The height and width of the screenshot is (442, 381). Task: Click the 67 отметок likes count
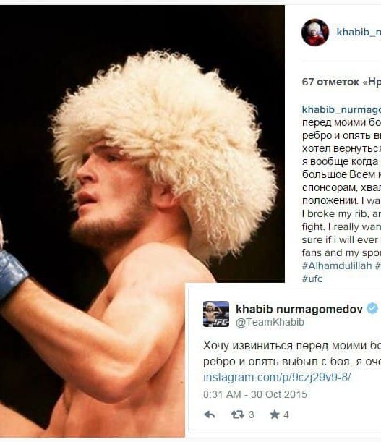[x=341, y=82]
